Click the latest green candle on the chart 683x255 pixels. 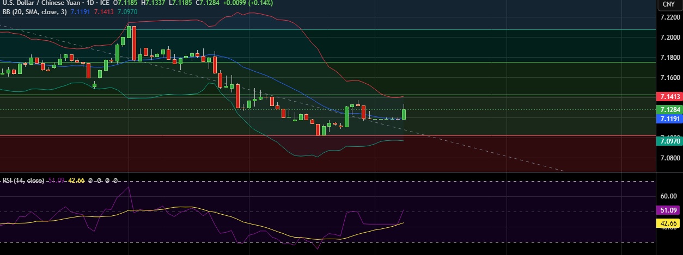pyautogui.click(x=404, y=114)
